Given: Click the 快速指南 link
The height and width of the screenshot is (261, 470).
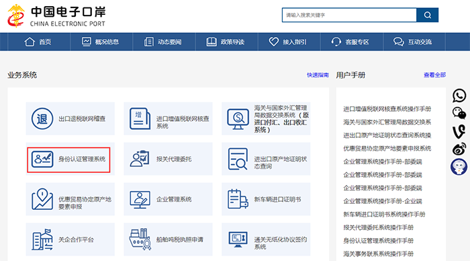Looking at the screenshot, I should pyautogui.click(x=318, y=75).
